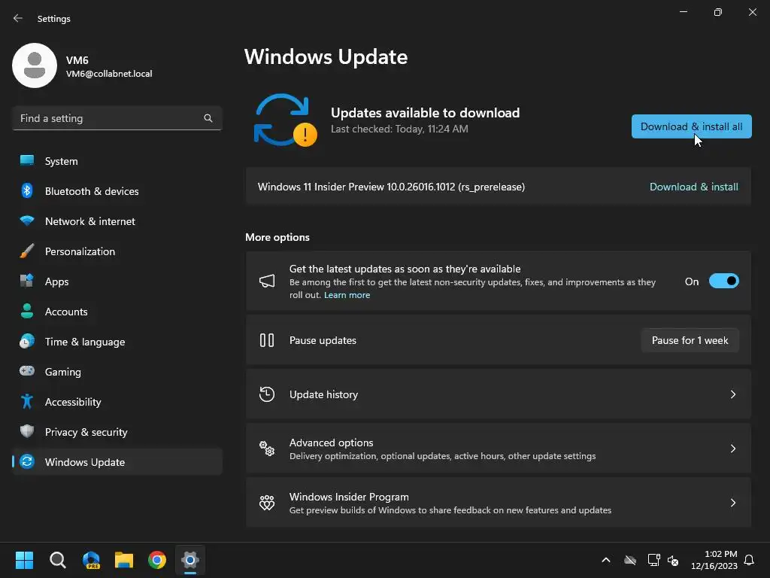
Task: Select Time & language category
Action: (x=117, y=341)
